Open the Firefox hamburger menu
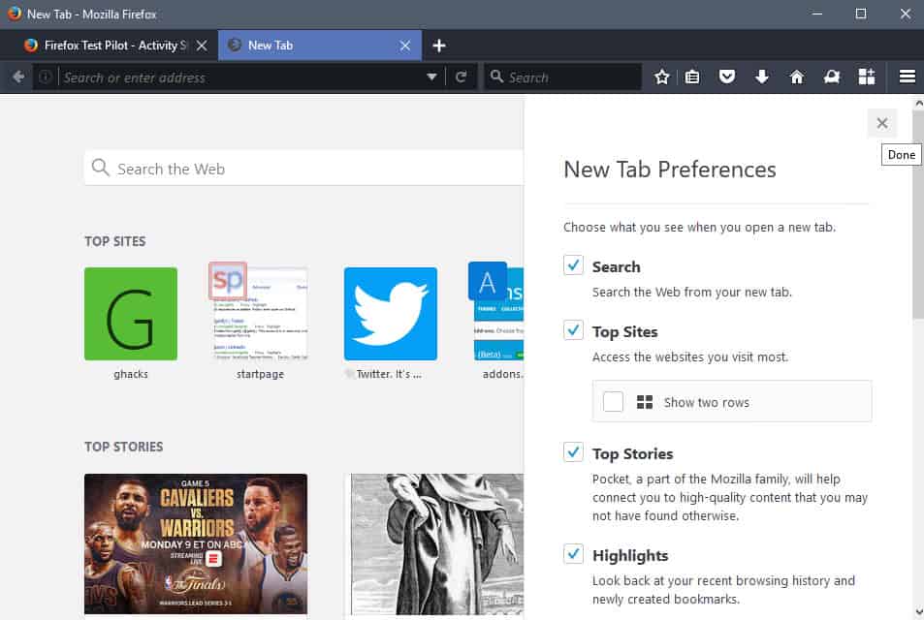924x620 pixels. [907, 77]
